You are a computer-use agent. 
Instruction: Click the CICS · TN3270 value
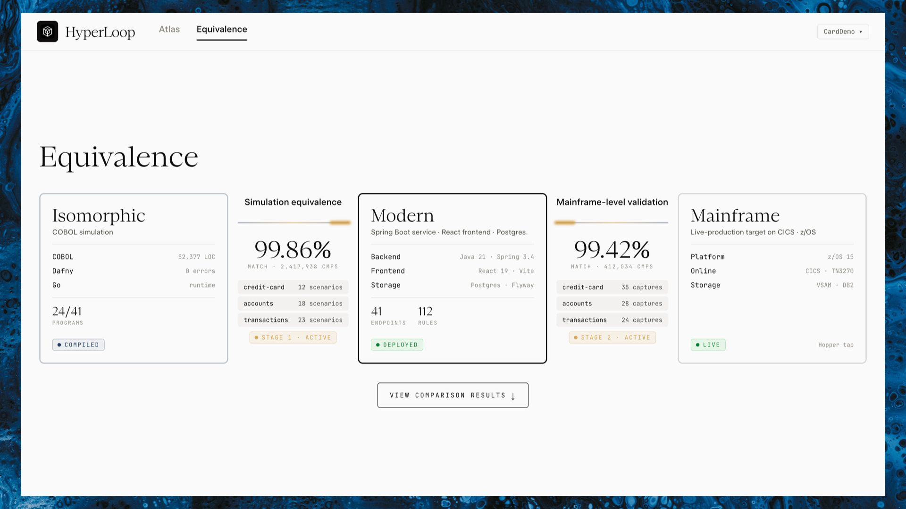click(829, 271)
